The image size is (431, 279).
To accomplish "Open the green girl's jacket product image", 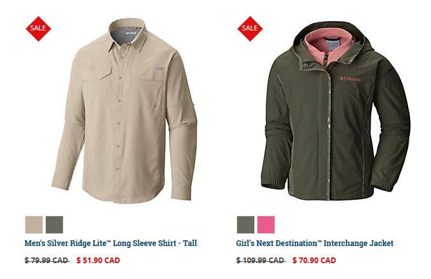I will click(336, 111).
